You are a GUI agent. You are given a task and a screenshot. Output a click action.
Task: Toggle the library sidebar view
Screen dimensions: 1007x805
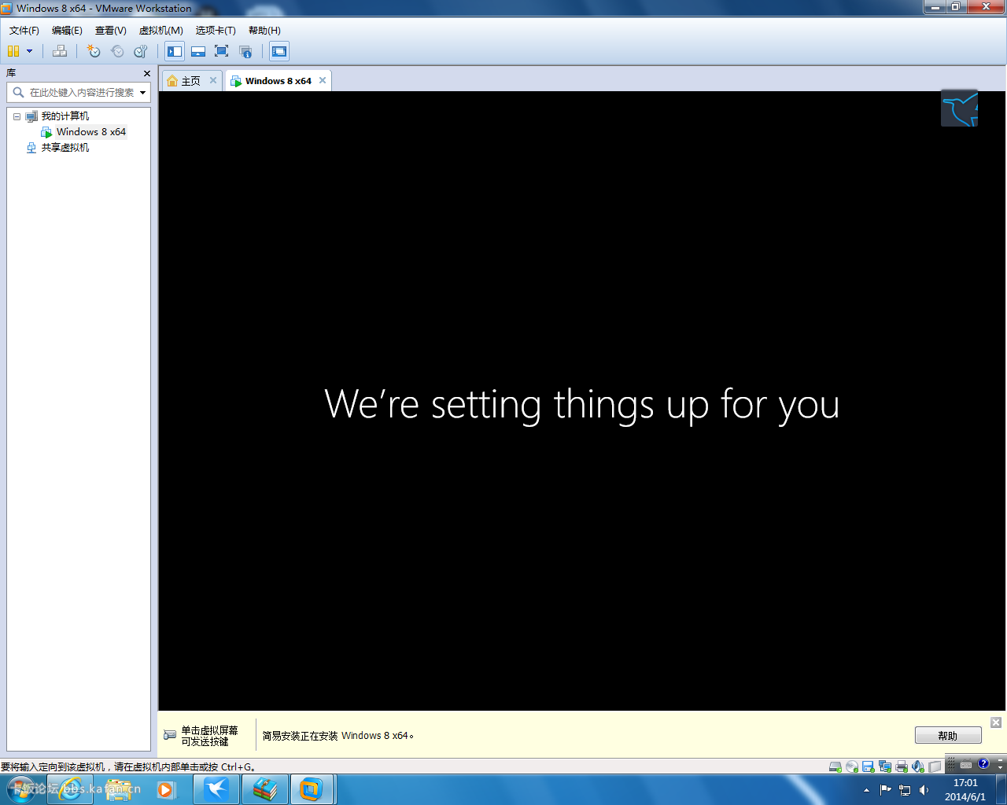[175, 51]
